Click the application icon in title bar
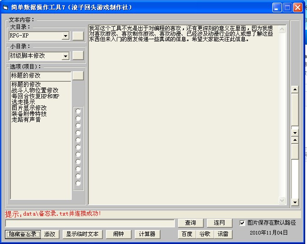Screen dimensions: 307x244 tap(5, 7)
